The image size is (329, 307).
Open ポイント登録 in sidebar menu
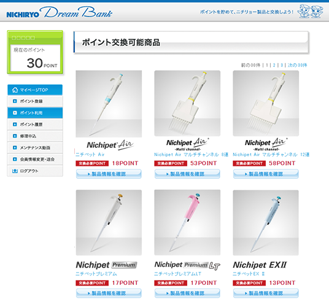click(x=35, y=101)
